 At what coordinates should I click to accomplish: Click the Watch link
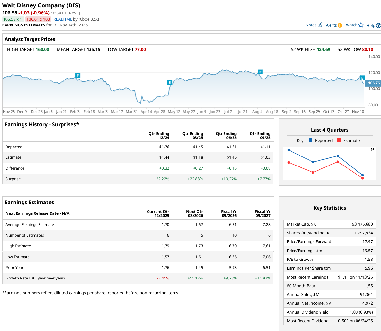351,25
